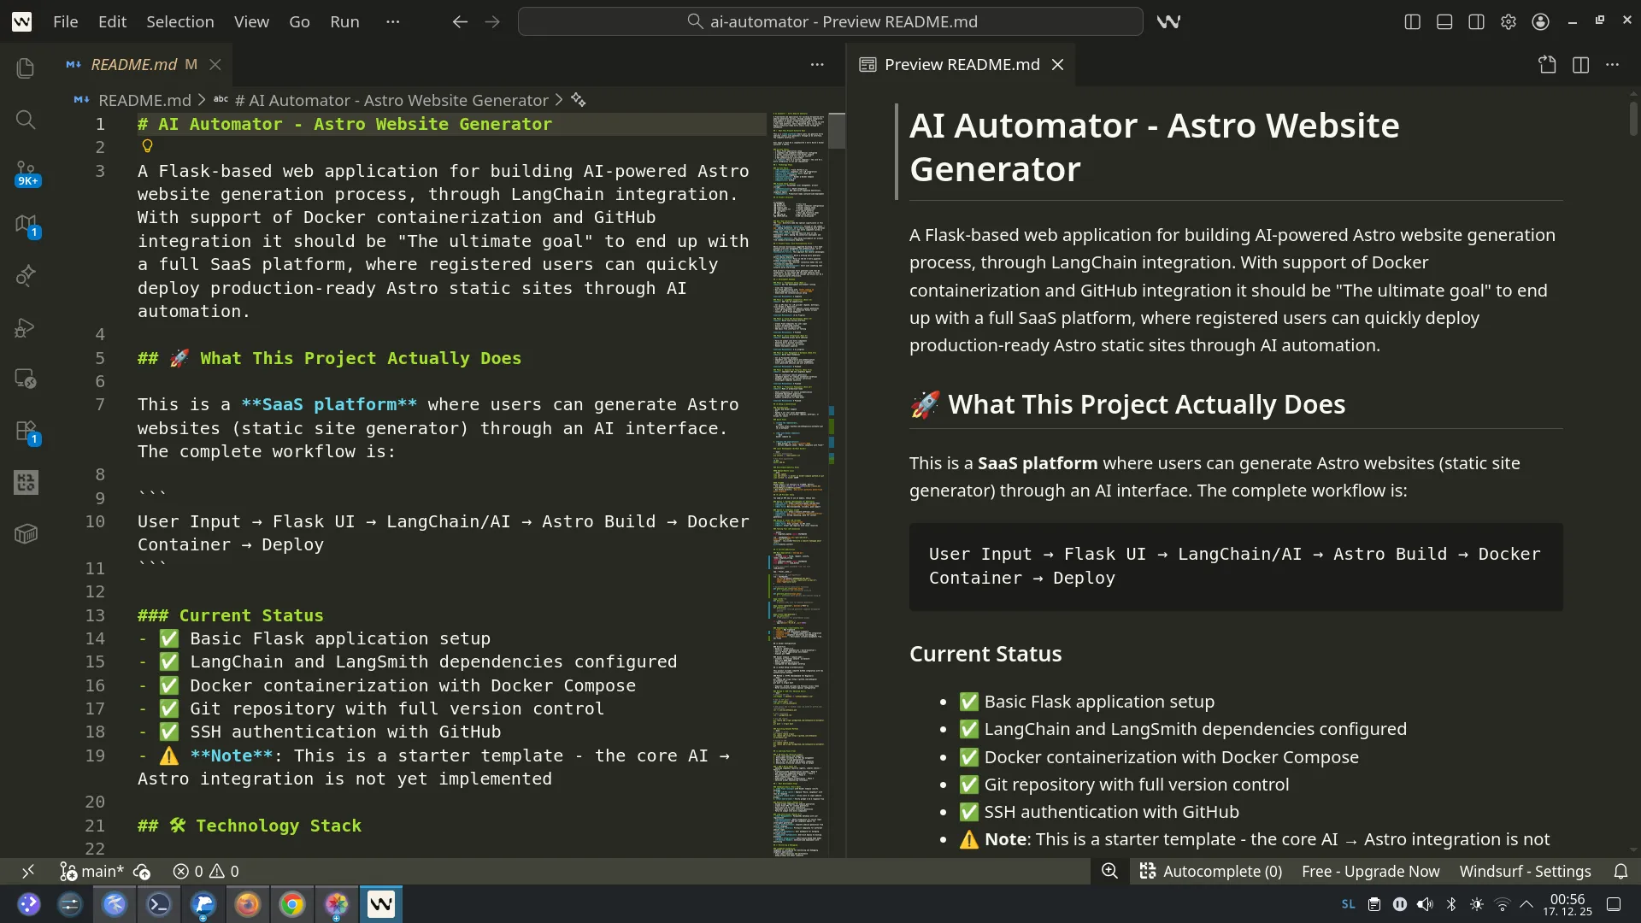Click the zoom magnifier in status bar
This screenshot has width=1641, height=923.
(1109, 871)
